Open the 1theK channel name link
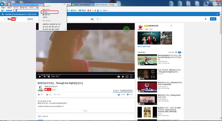 click(50, 86)
